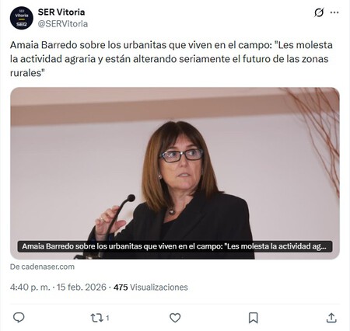
Task: View the 475 Visualizaciones count
Action: (151, 287)
